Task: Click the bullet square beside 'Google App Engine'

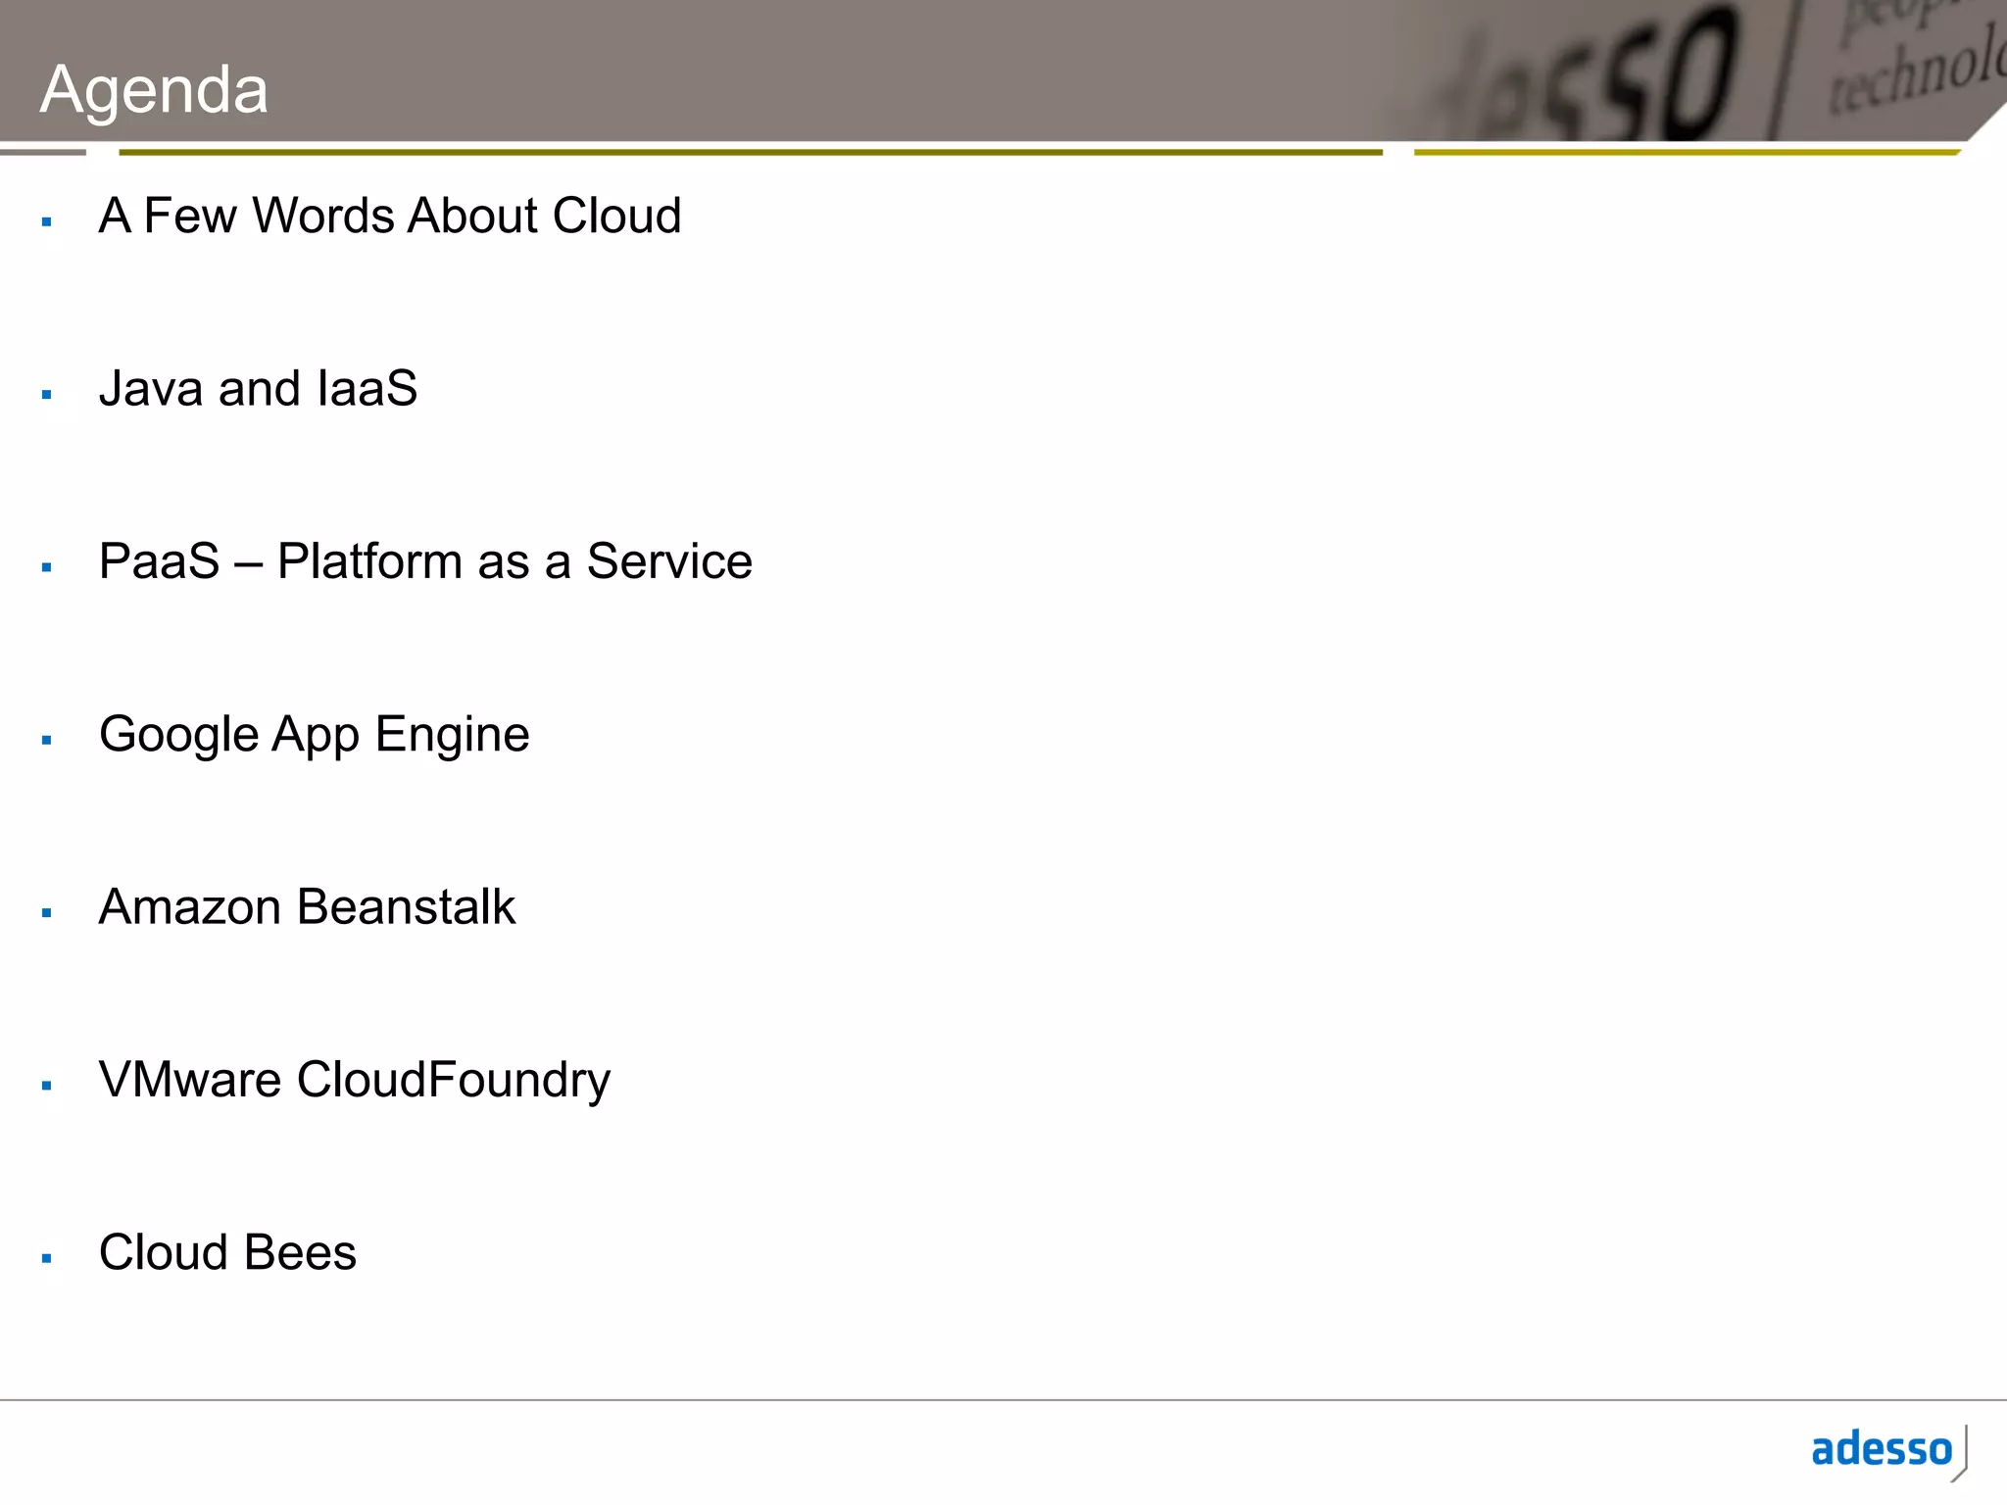Action: tap(46, 741)
